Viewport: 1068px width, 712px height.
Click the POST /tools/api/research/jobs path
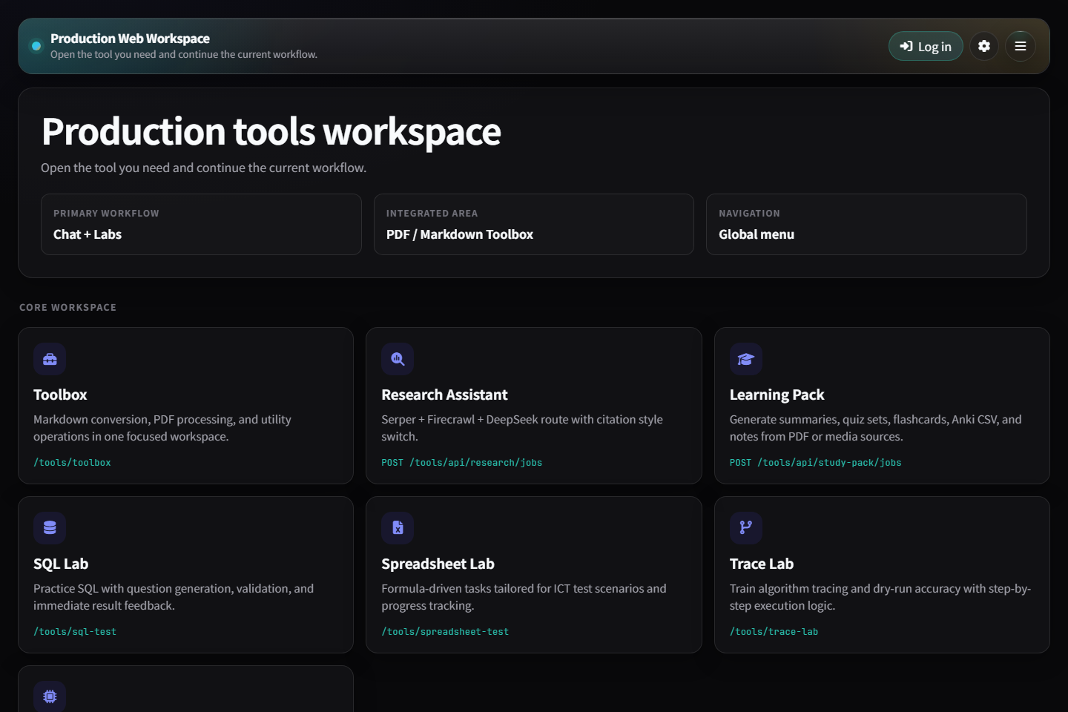(x=462, y=462)
